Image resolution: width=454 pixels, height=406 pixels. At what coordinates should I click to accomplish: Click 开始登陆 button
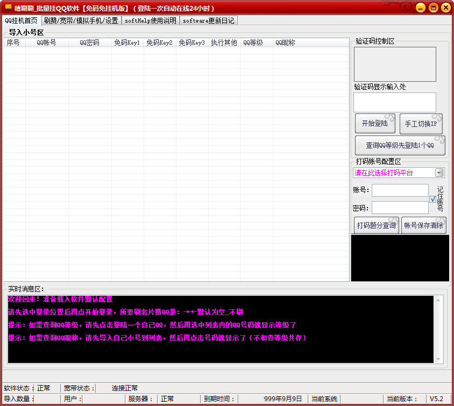pos(375,124)
